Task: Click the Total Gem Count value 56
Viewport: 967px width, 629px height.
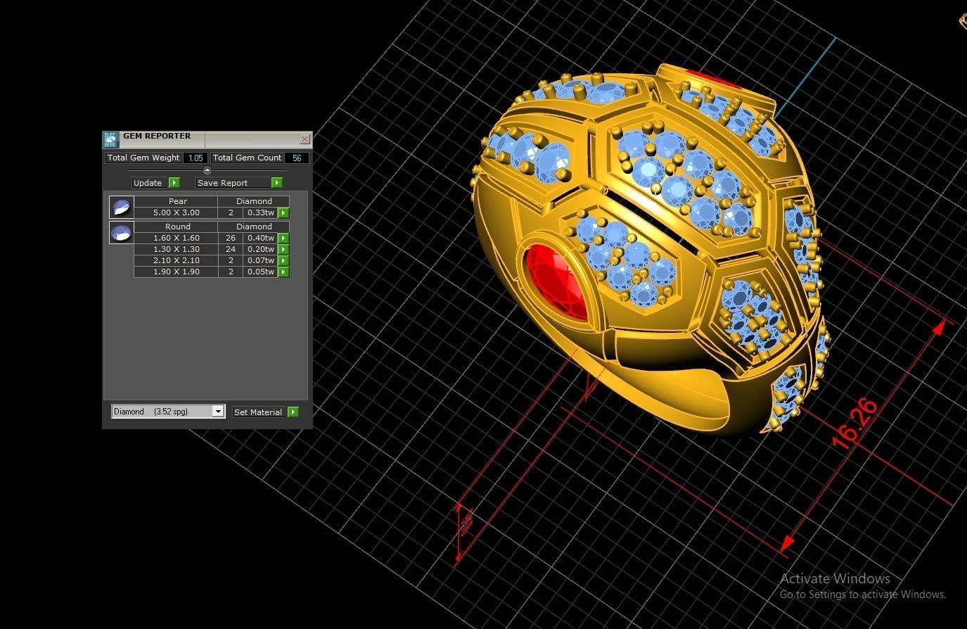Action: click(x=297, y=158)
